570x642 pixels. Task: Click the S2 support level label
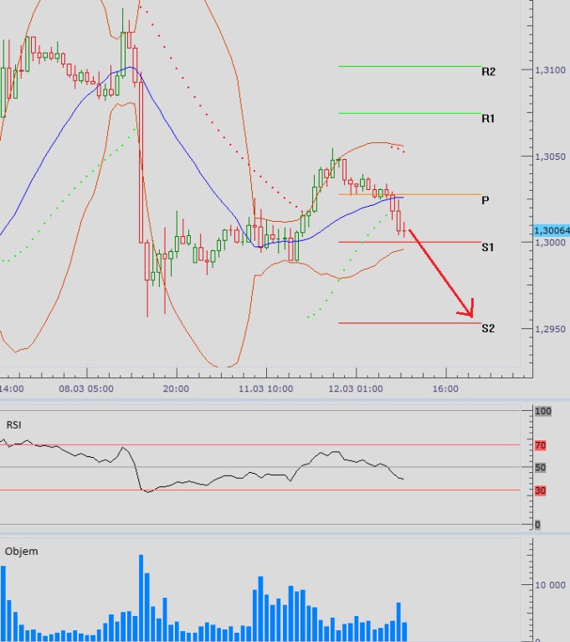pyautogui.click(x=488, y=328)
